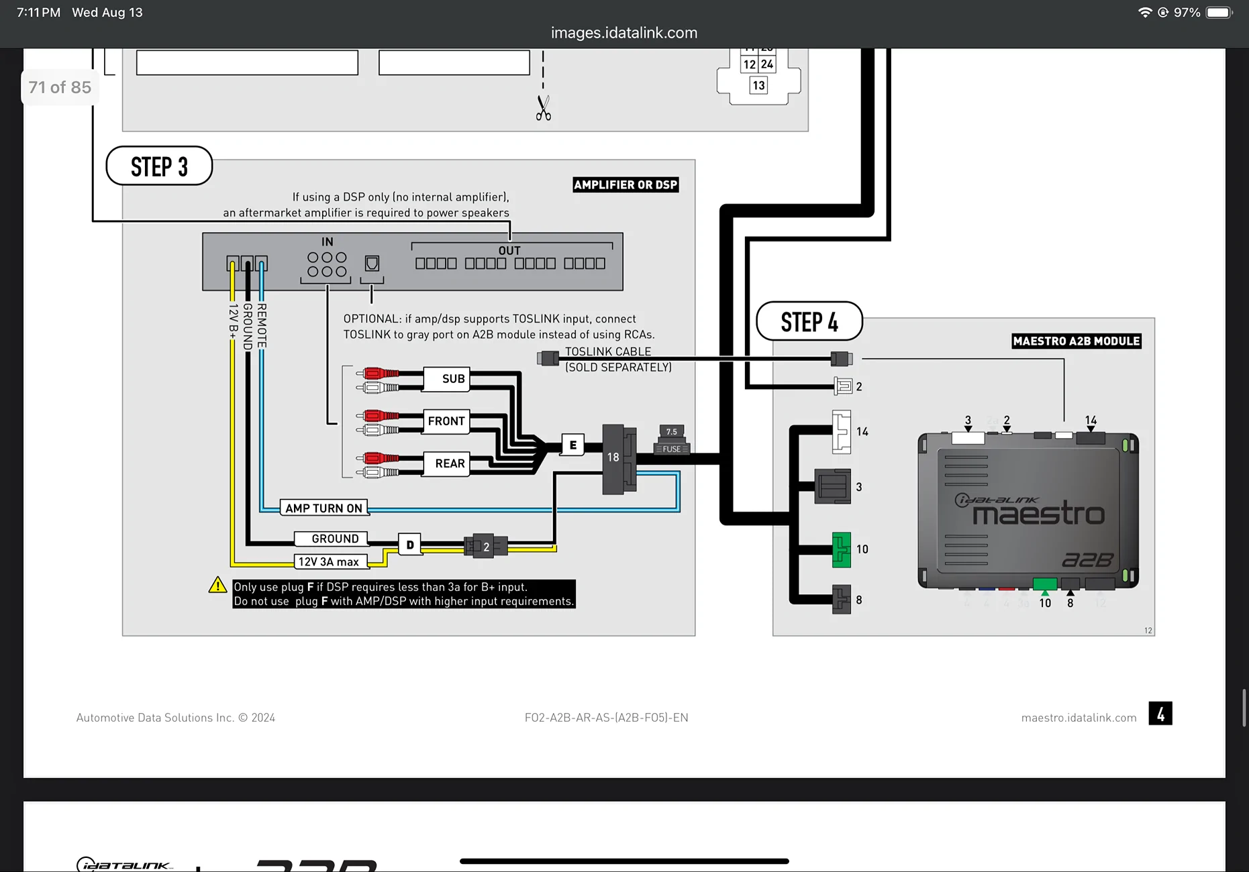Click the red FRONT RCA plug
This screenshot has height=872, width=1249.
point(378,415)
